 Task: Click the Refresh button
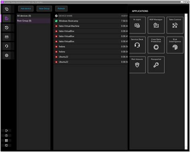pyautogui.click(x=61, y=8)
